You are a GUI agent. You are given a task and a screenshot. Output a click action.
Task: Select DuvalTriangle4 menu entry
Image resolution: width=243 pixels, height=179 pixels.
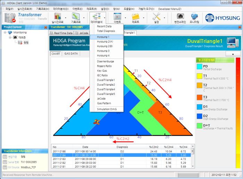(x=107, y=89)
